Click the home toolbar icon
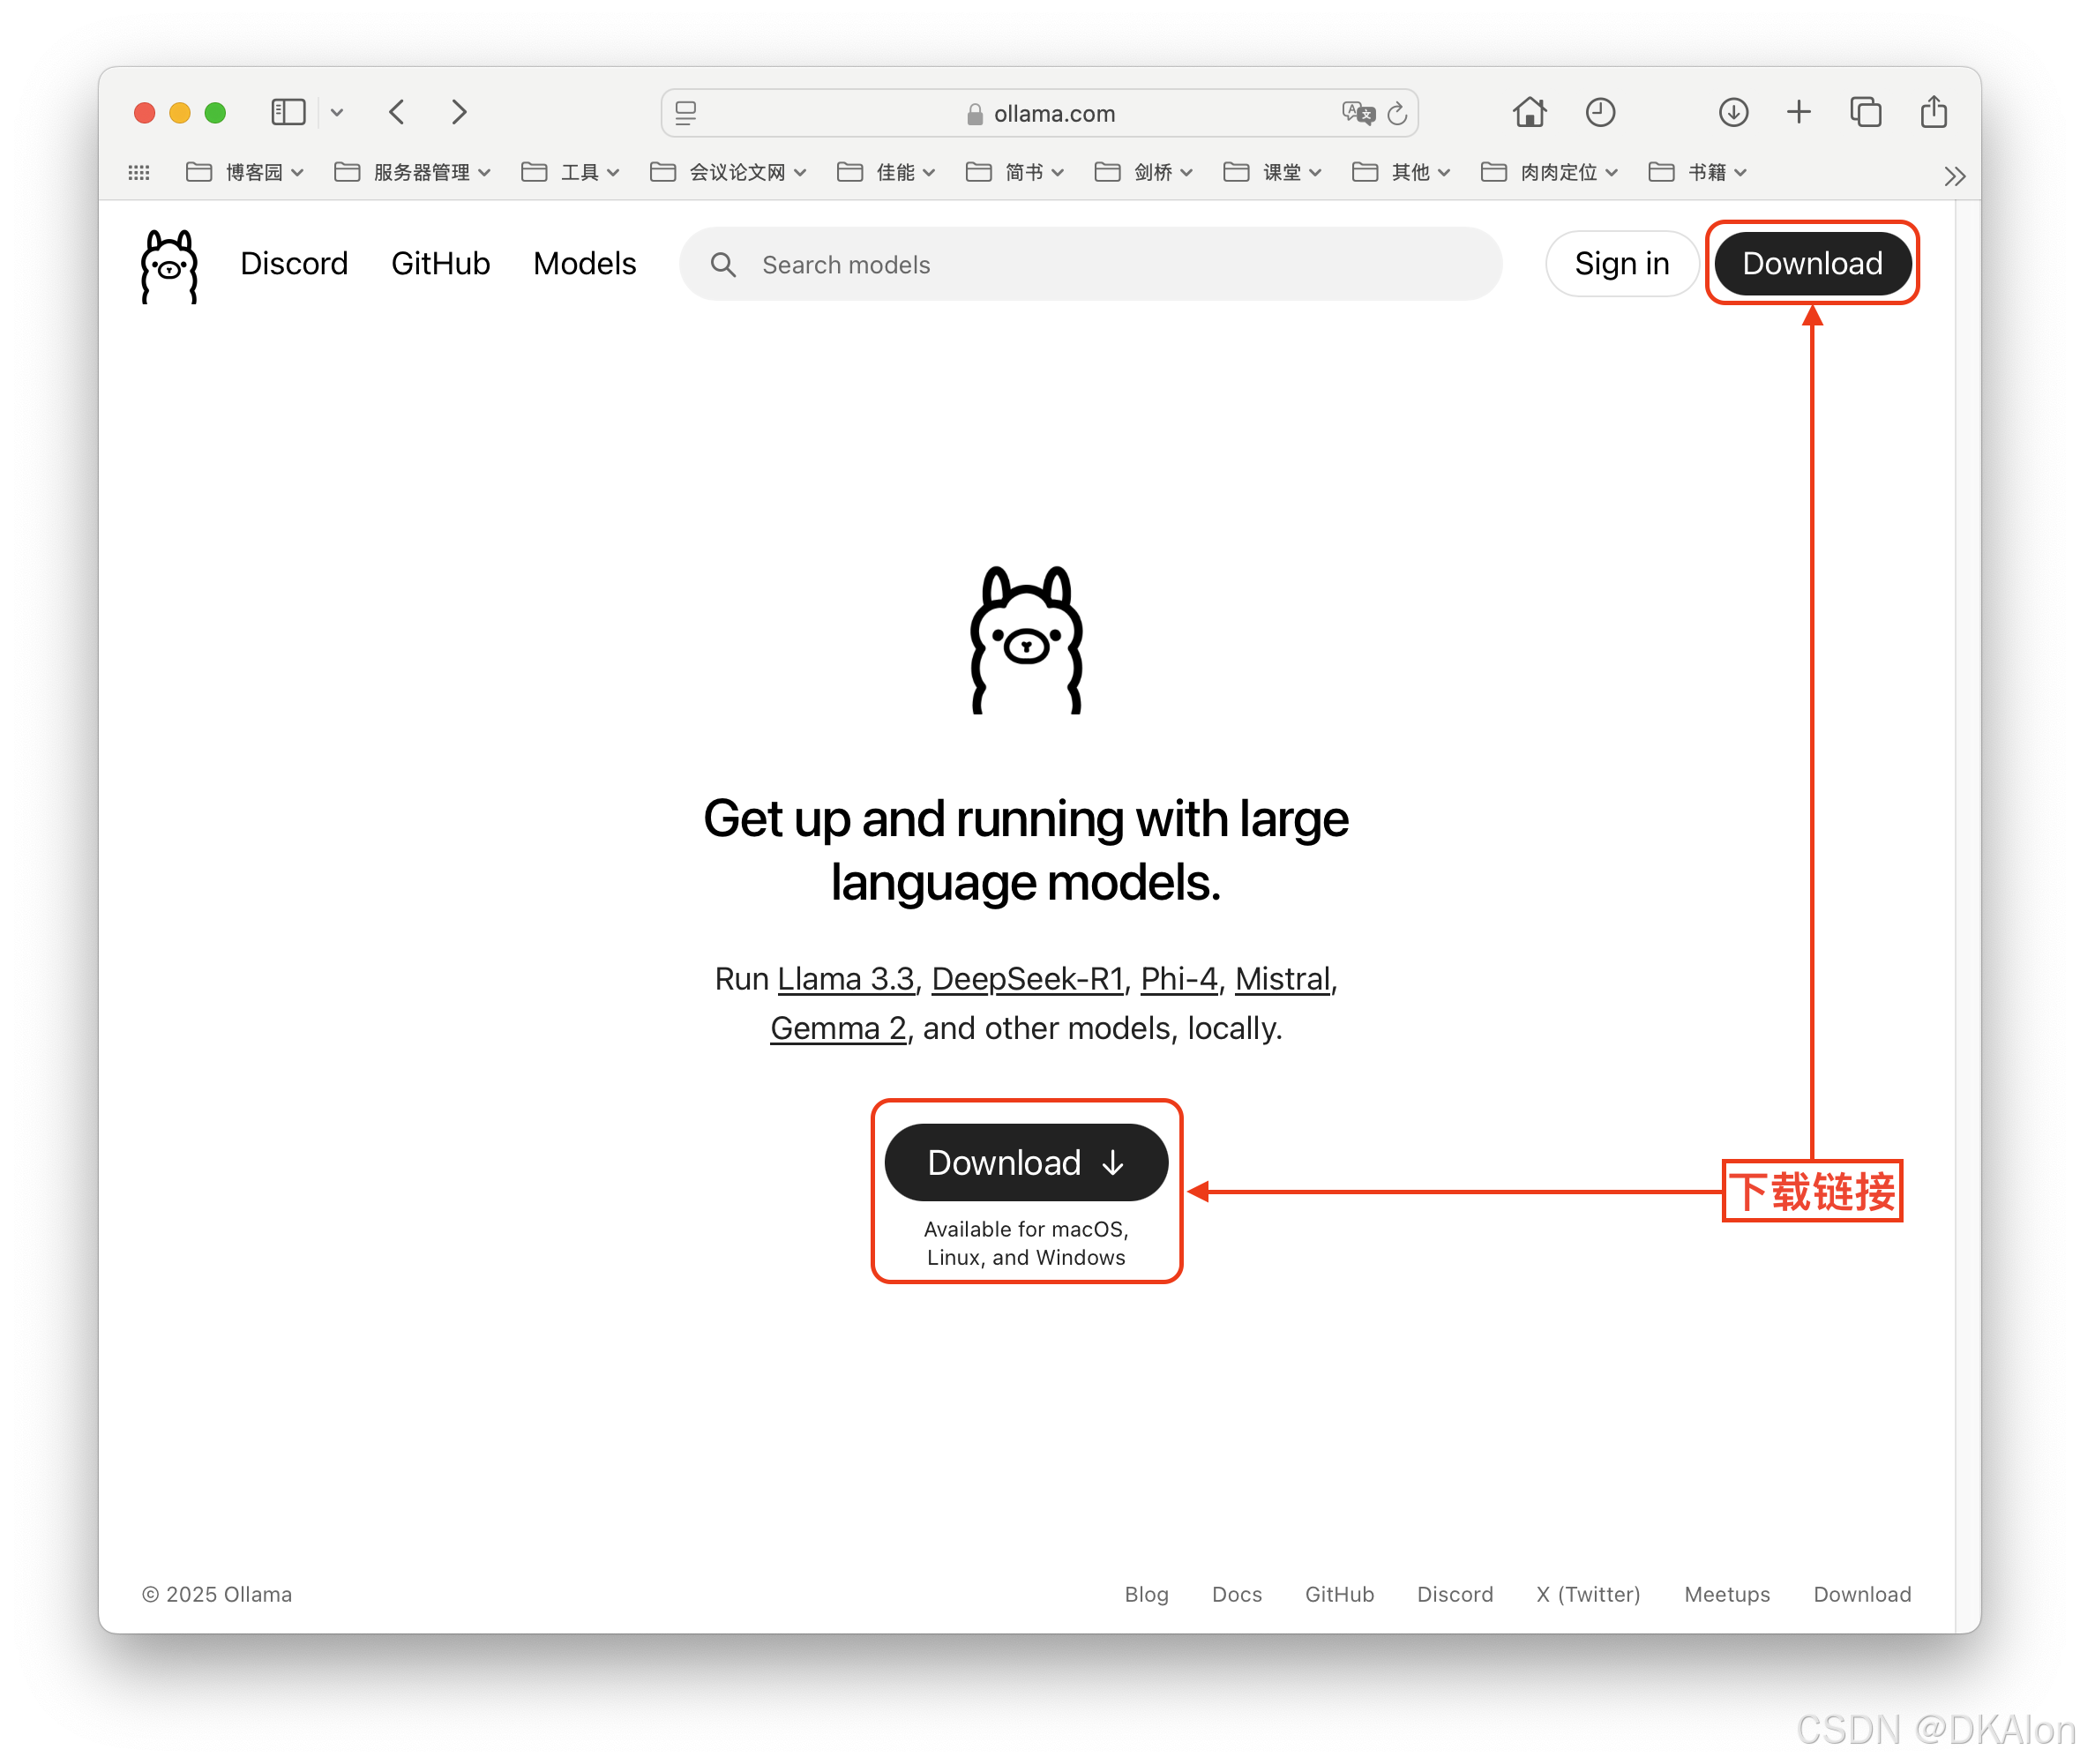The image size is (2080, 1764). 1529,112
